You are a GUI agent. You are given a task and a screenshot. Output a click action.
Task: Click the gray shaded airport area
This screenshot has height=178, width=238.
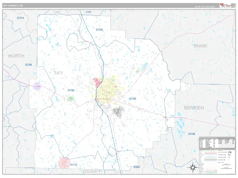click(x=118, y=112)
